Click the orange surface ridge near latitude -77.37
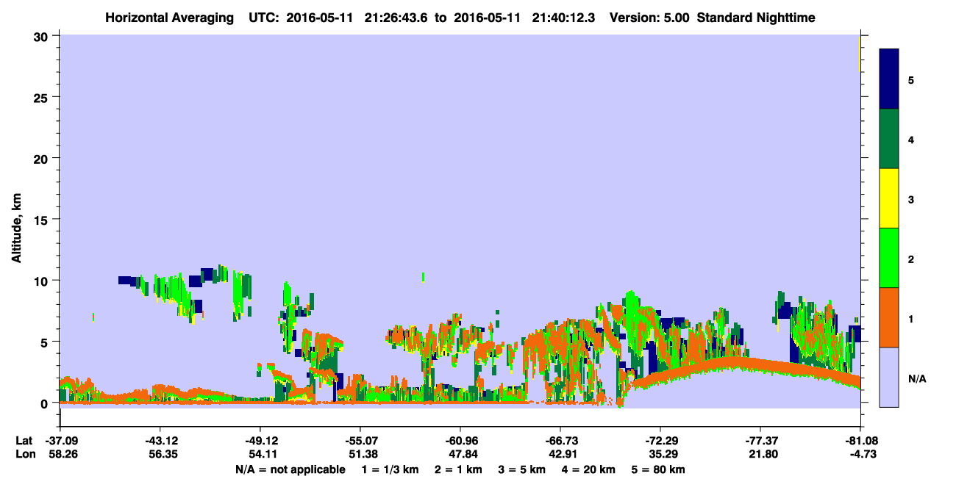 tap(760, 365)
